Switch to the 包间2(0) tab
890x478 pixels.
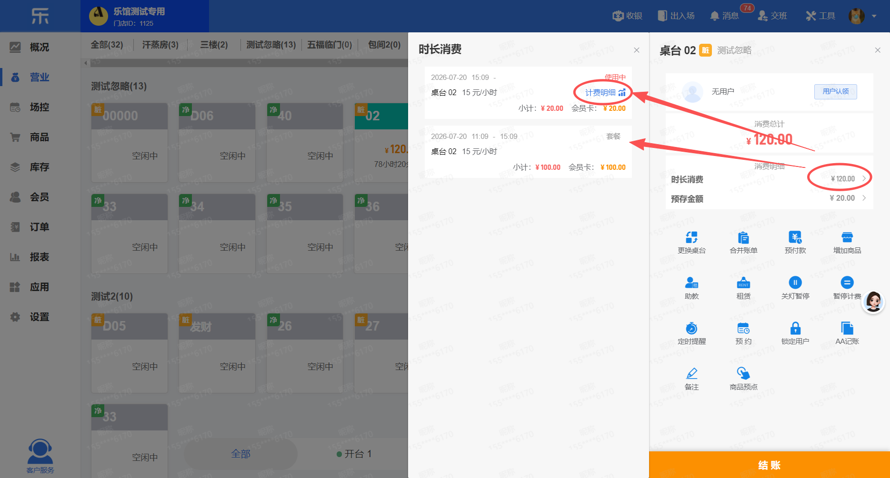pyautogui.click(x=384, y=45)
